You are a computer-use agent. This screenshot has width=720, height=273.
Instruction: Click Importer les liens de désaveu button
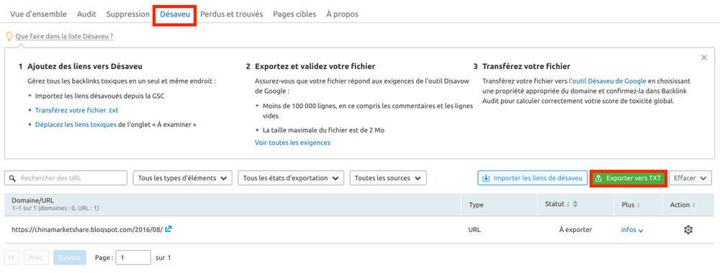pyautogui.click(x=533, y=178)
